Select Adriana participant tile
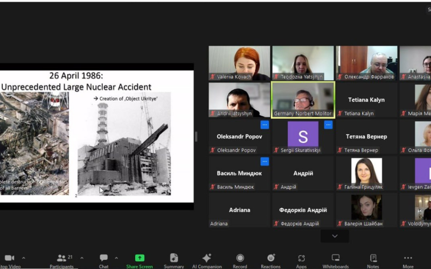This screenshot has height=269, width=431. point(239,210)
